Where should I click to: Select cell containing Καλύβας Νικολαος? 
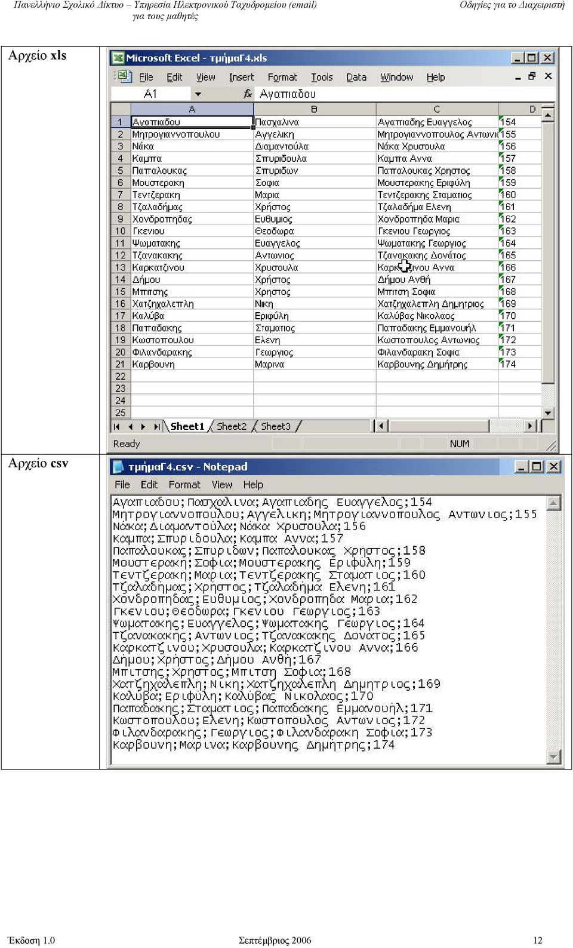click(x=437, y=316)
